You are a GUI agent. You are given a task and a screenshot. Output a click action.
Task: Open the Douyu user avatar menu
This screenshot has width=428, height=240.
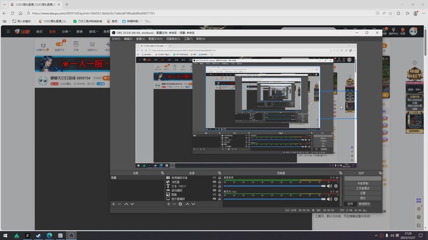(x=413, y=31)
